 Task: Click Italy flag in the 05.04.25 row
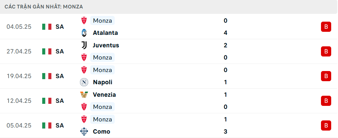[x=47, y=125]
